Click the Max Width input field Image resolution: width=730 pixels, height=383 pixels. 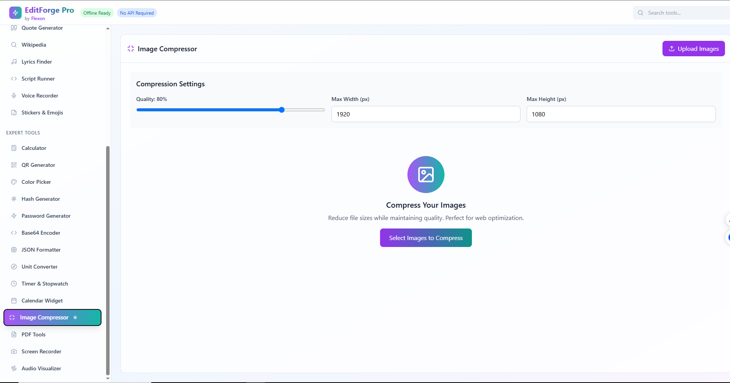[426, 114]
